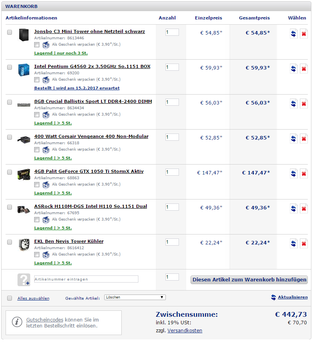The image size is (313, 343).
Task: Click gift icon in Intel Pentium row
Action: pyautogui.click(x=46, y=80)
